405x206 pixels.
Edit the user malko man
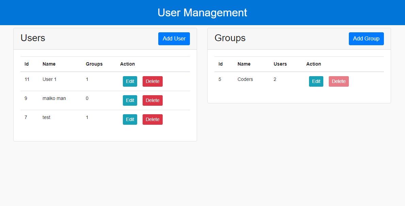click(x=130, y=100)
